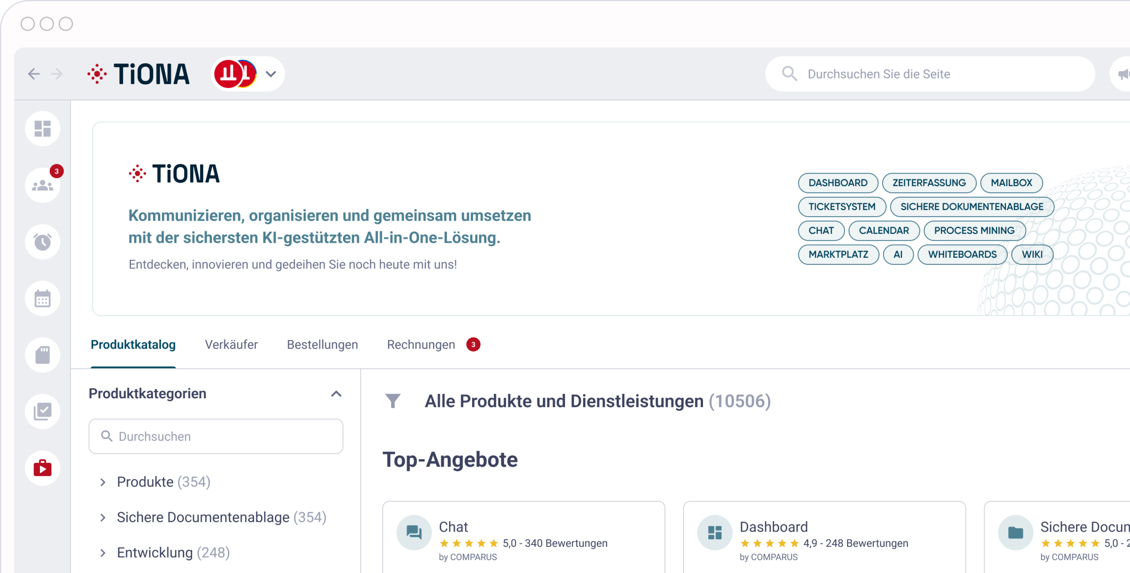This screenshot has width=1130, height=573.
Task: Click the Durchsuchen search field in Produktkategorien
Action: (216, 436)
